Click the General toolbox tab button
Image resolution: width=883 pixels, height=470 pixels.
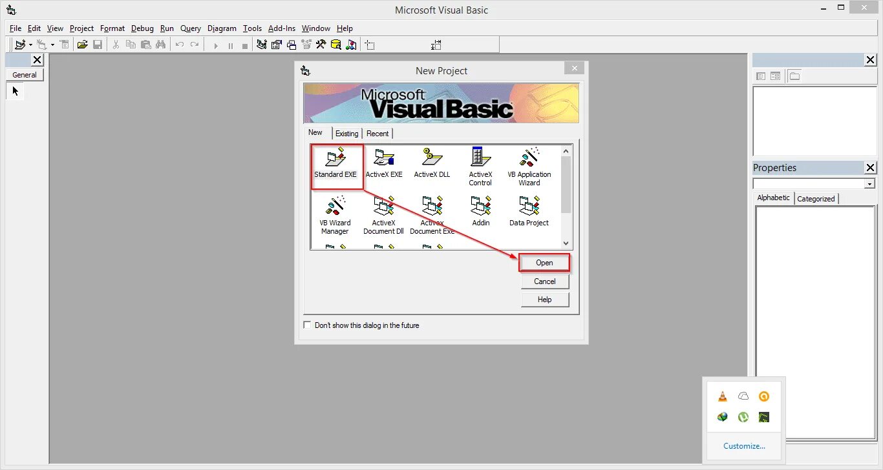(x=25, y=75)
